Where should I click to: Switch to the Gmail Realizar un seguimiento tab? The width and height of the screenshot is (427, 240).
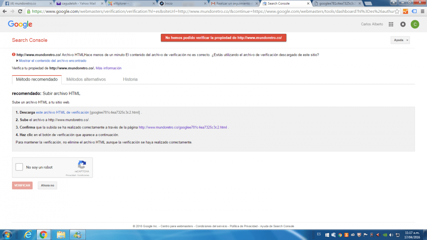234,3
